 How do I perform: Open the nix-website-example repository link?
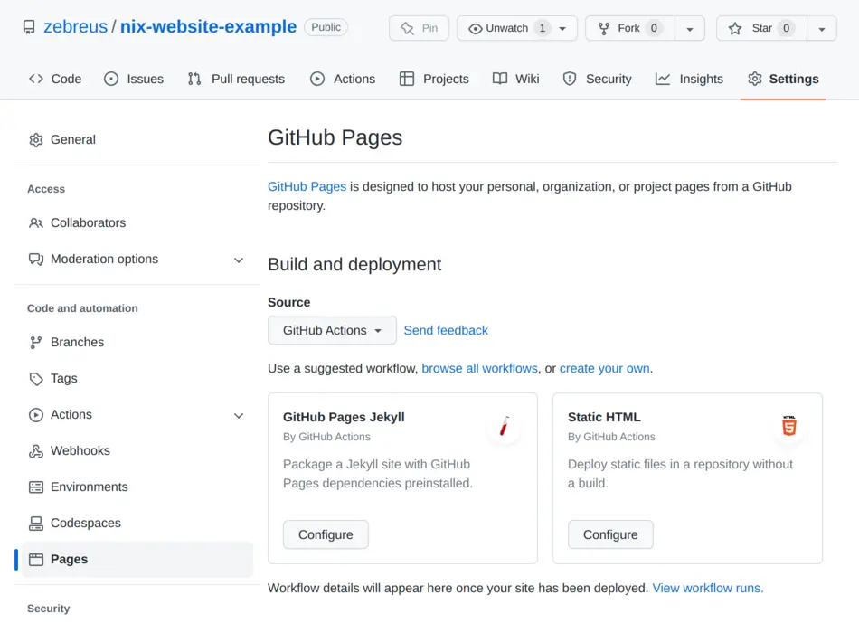208,27
